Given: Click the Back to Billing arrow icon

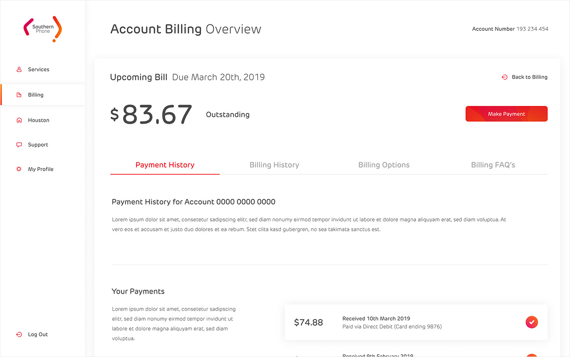Looking at the screenshot, I should (x=505, y=77).
